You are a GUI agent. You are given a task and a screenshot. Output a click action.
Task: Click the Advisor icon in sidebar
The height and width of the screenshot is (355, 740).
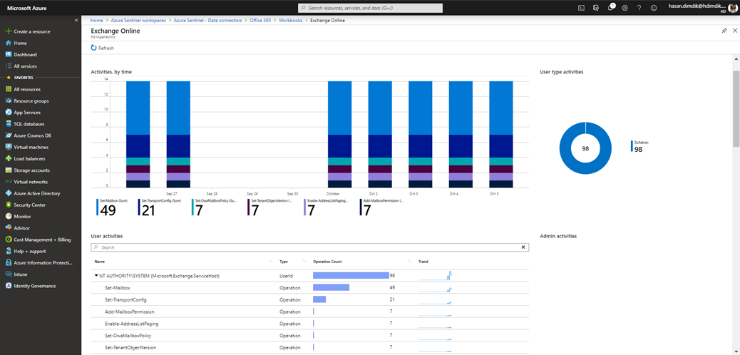pos(8,228)
